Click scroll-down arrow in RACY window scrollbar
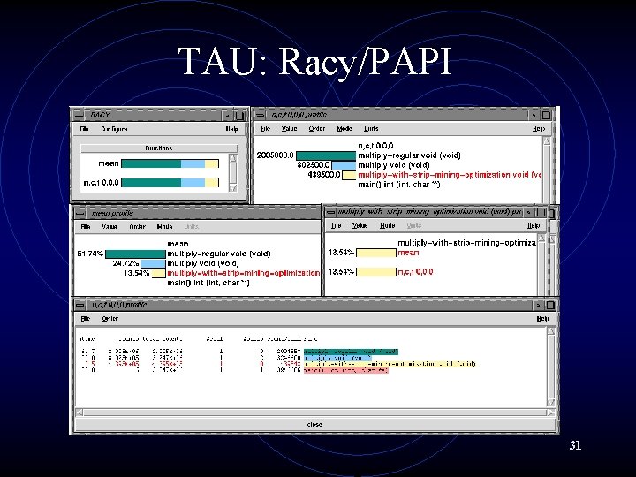 (x=233, y=187)
